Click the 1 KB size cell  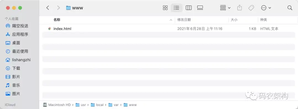click(x=252, y=29)
